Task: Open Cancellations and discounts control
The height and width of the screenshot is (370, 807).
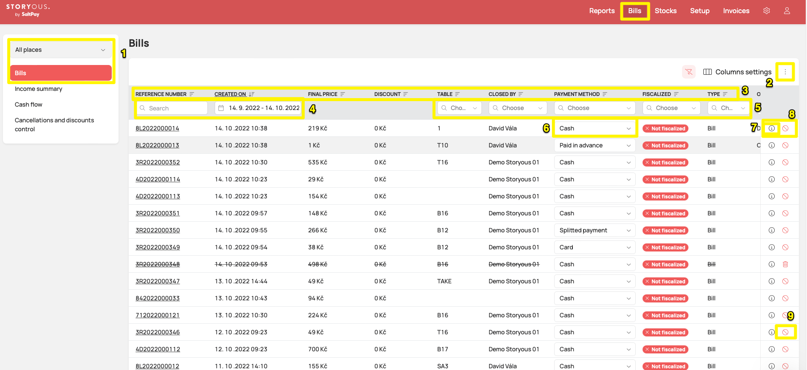Action: (54, 124)
